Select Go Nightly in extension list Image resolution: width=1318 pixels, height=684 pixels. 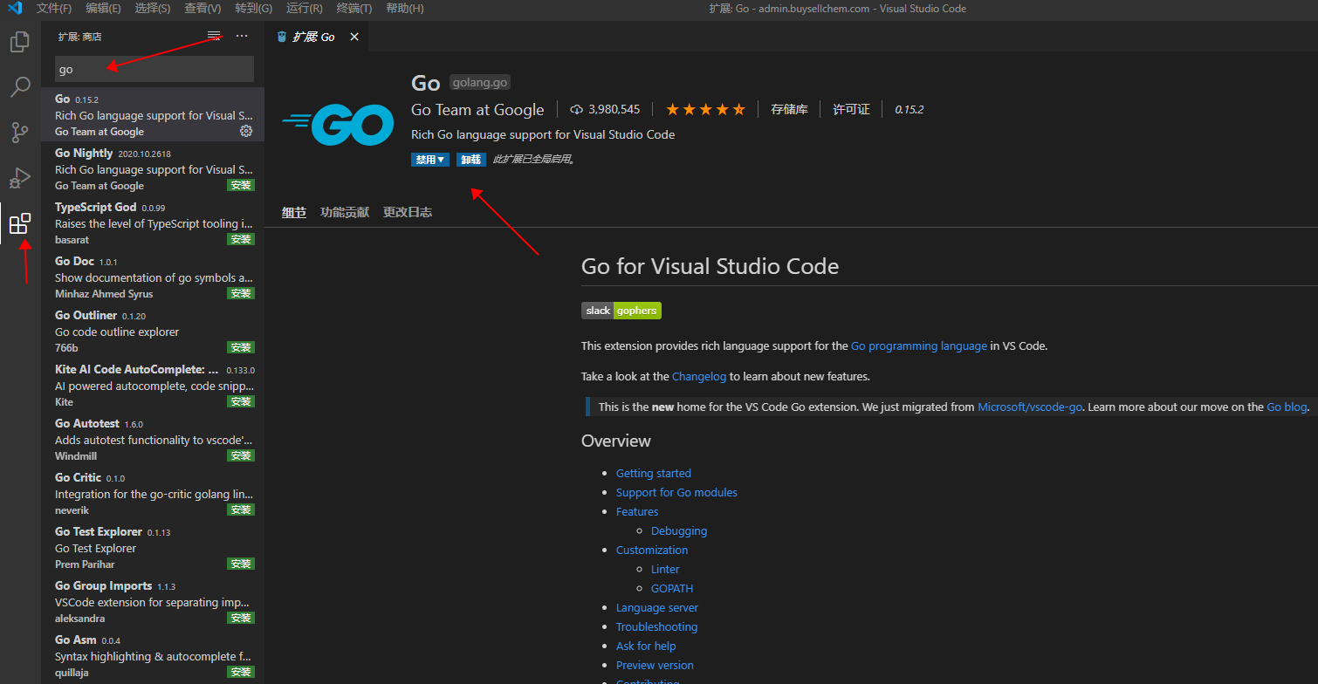click(153, 168)
